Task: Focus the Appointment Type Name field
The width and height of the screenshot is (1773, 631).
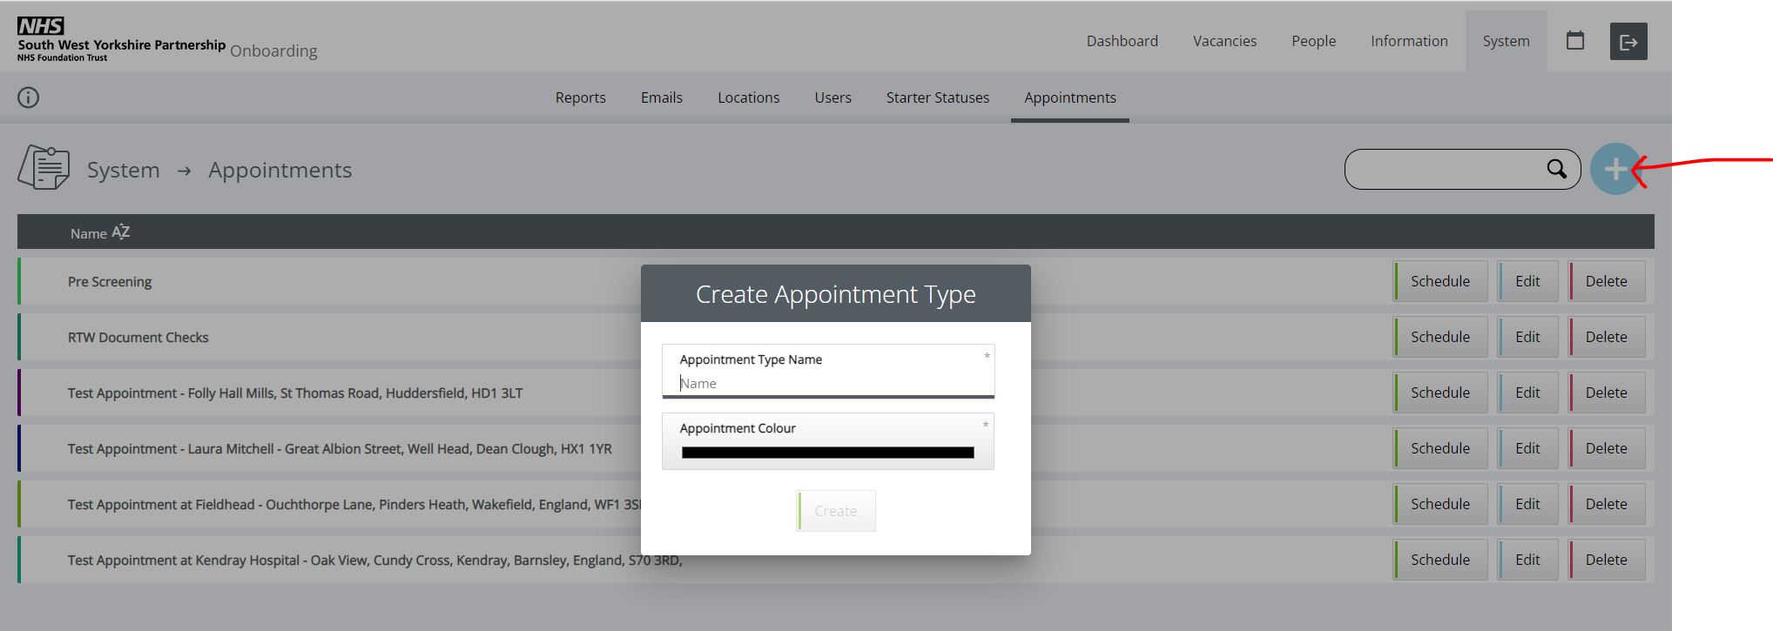Action: [x=827, y=383]
